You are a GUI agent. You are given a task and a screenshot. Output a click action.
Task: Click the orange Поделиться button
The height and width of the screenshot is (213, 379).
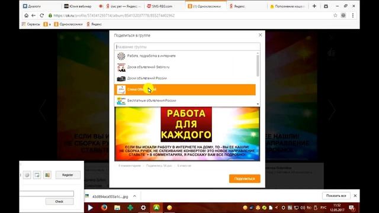pyautogui.click(x=245, y=179)
